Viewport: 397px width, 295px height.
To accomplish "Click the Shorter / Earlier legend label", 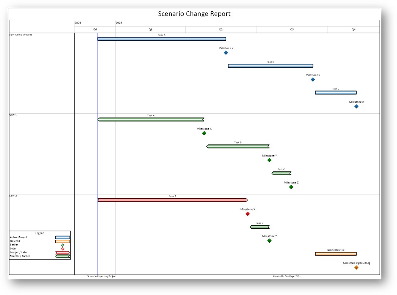I will [x=20, y=256].
